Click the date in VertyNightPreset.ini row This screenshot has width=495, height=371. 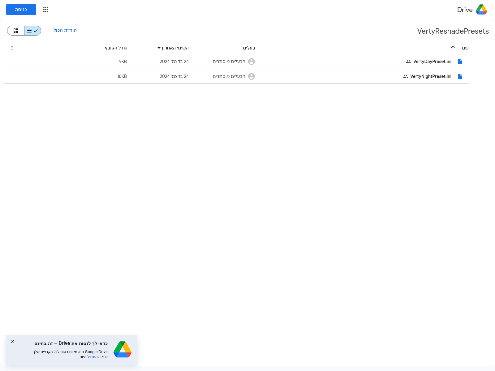174,76
